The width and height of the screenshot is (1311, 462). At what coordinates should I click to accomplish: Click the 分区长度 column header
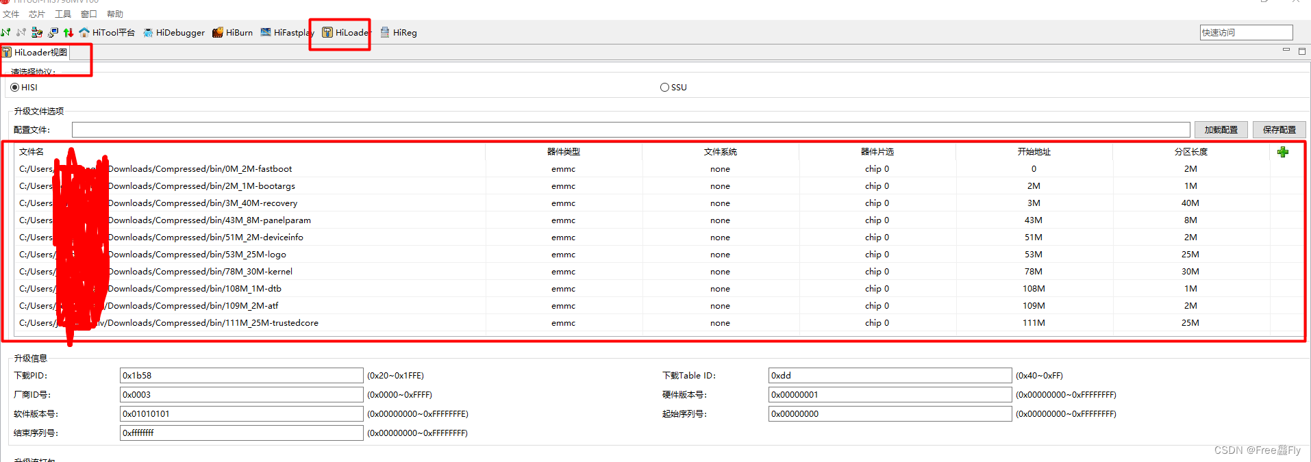tap(1191, 152)
